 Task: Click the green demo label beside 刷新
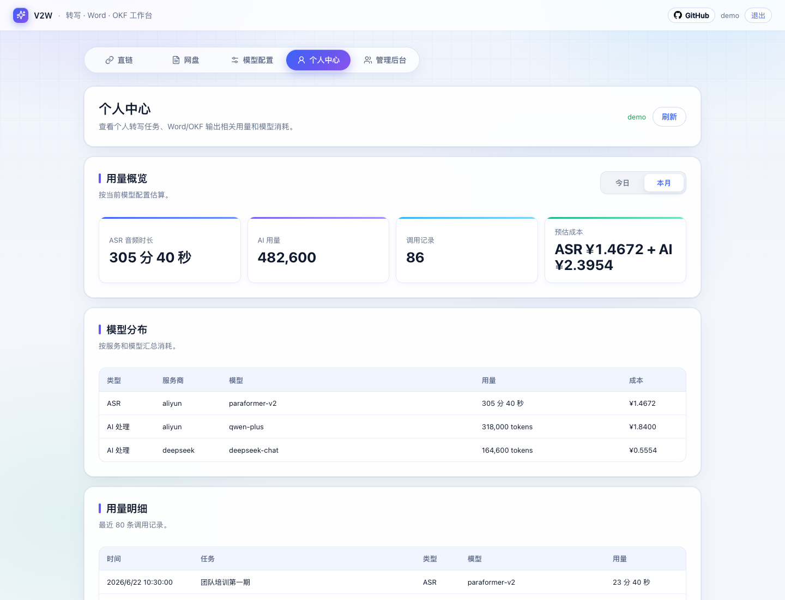pos(637,117)
